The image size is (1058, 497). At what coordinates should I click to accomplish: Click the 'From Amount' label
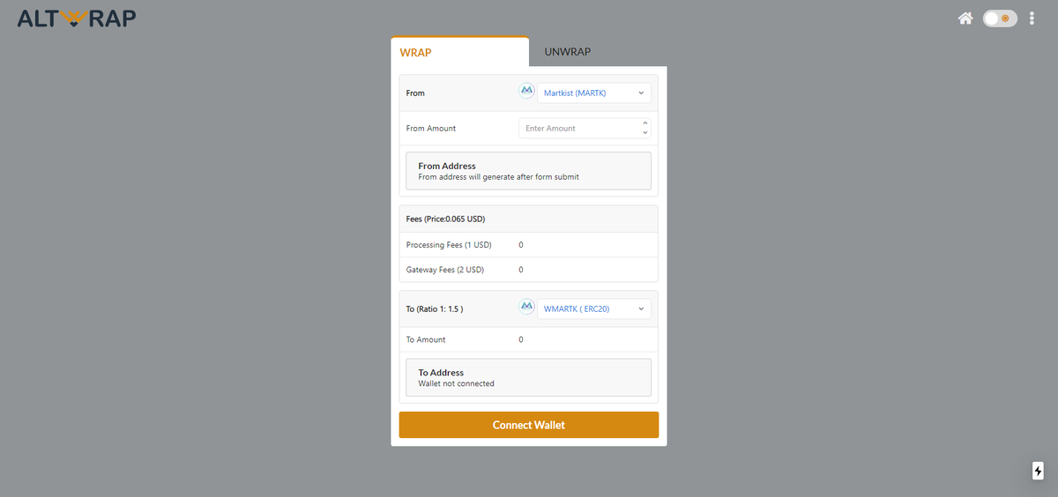click(431, 128)
